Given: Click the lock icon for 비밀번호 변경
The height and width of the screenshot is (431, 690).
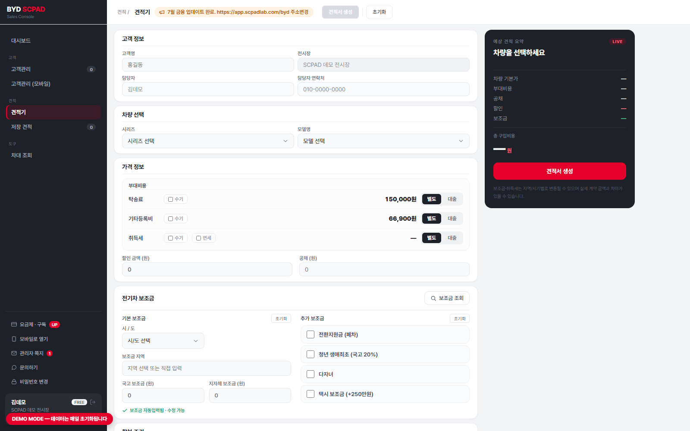Looking at the screenshot, I should [x=14, y=382].
